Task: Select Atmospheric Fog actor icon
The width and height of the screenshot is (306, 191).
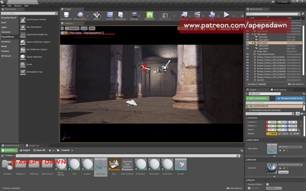Action: coord(23,72)
